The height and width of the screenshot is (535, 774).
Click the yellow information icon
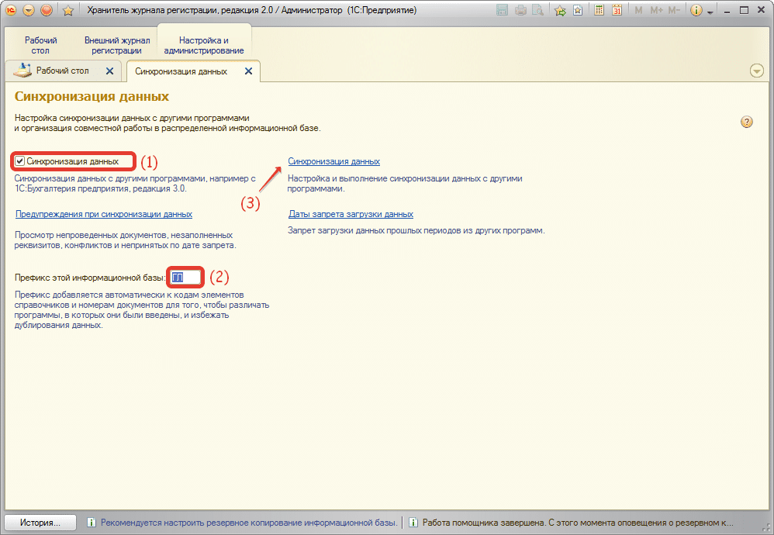click(x=696, y=10)
